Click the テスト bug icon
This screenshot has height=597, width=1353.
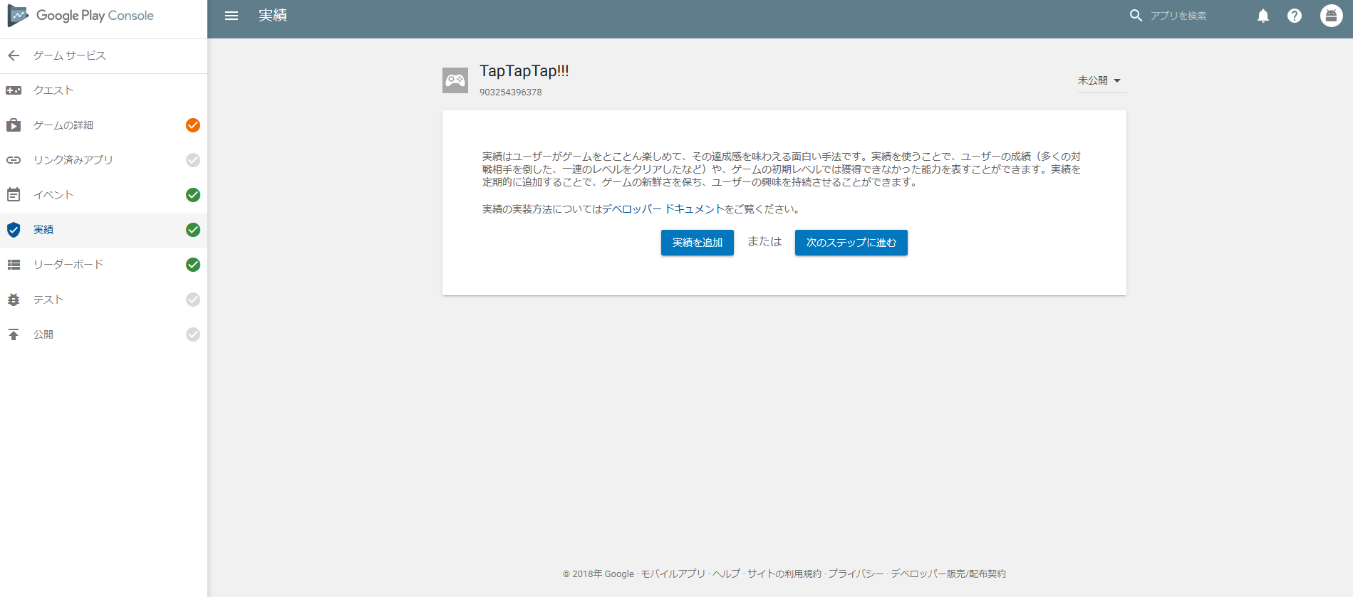pyautogui.click(x=14, y=300)
